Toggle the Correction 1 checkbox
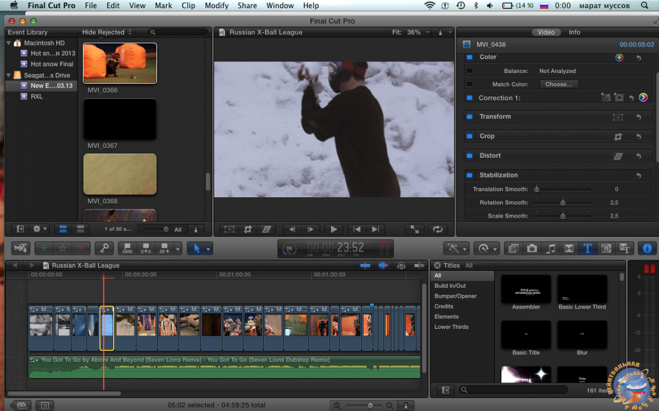The image size is (659, 411). (470, 98)
